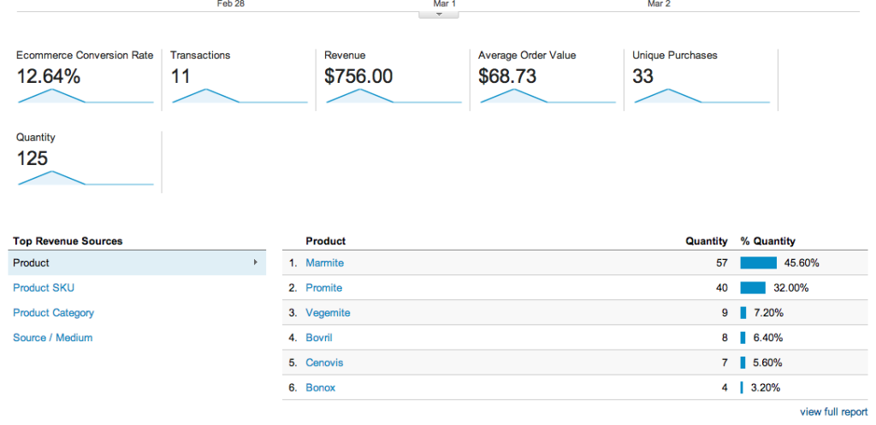The width and height of the screenshot is (876, 425).
Task: Click the 125 quantity value
Action: (33, 158)
